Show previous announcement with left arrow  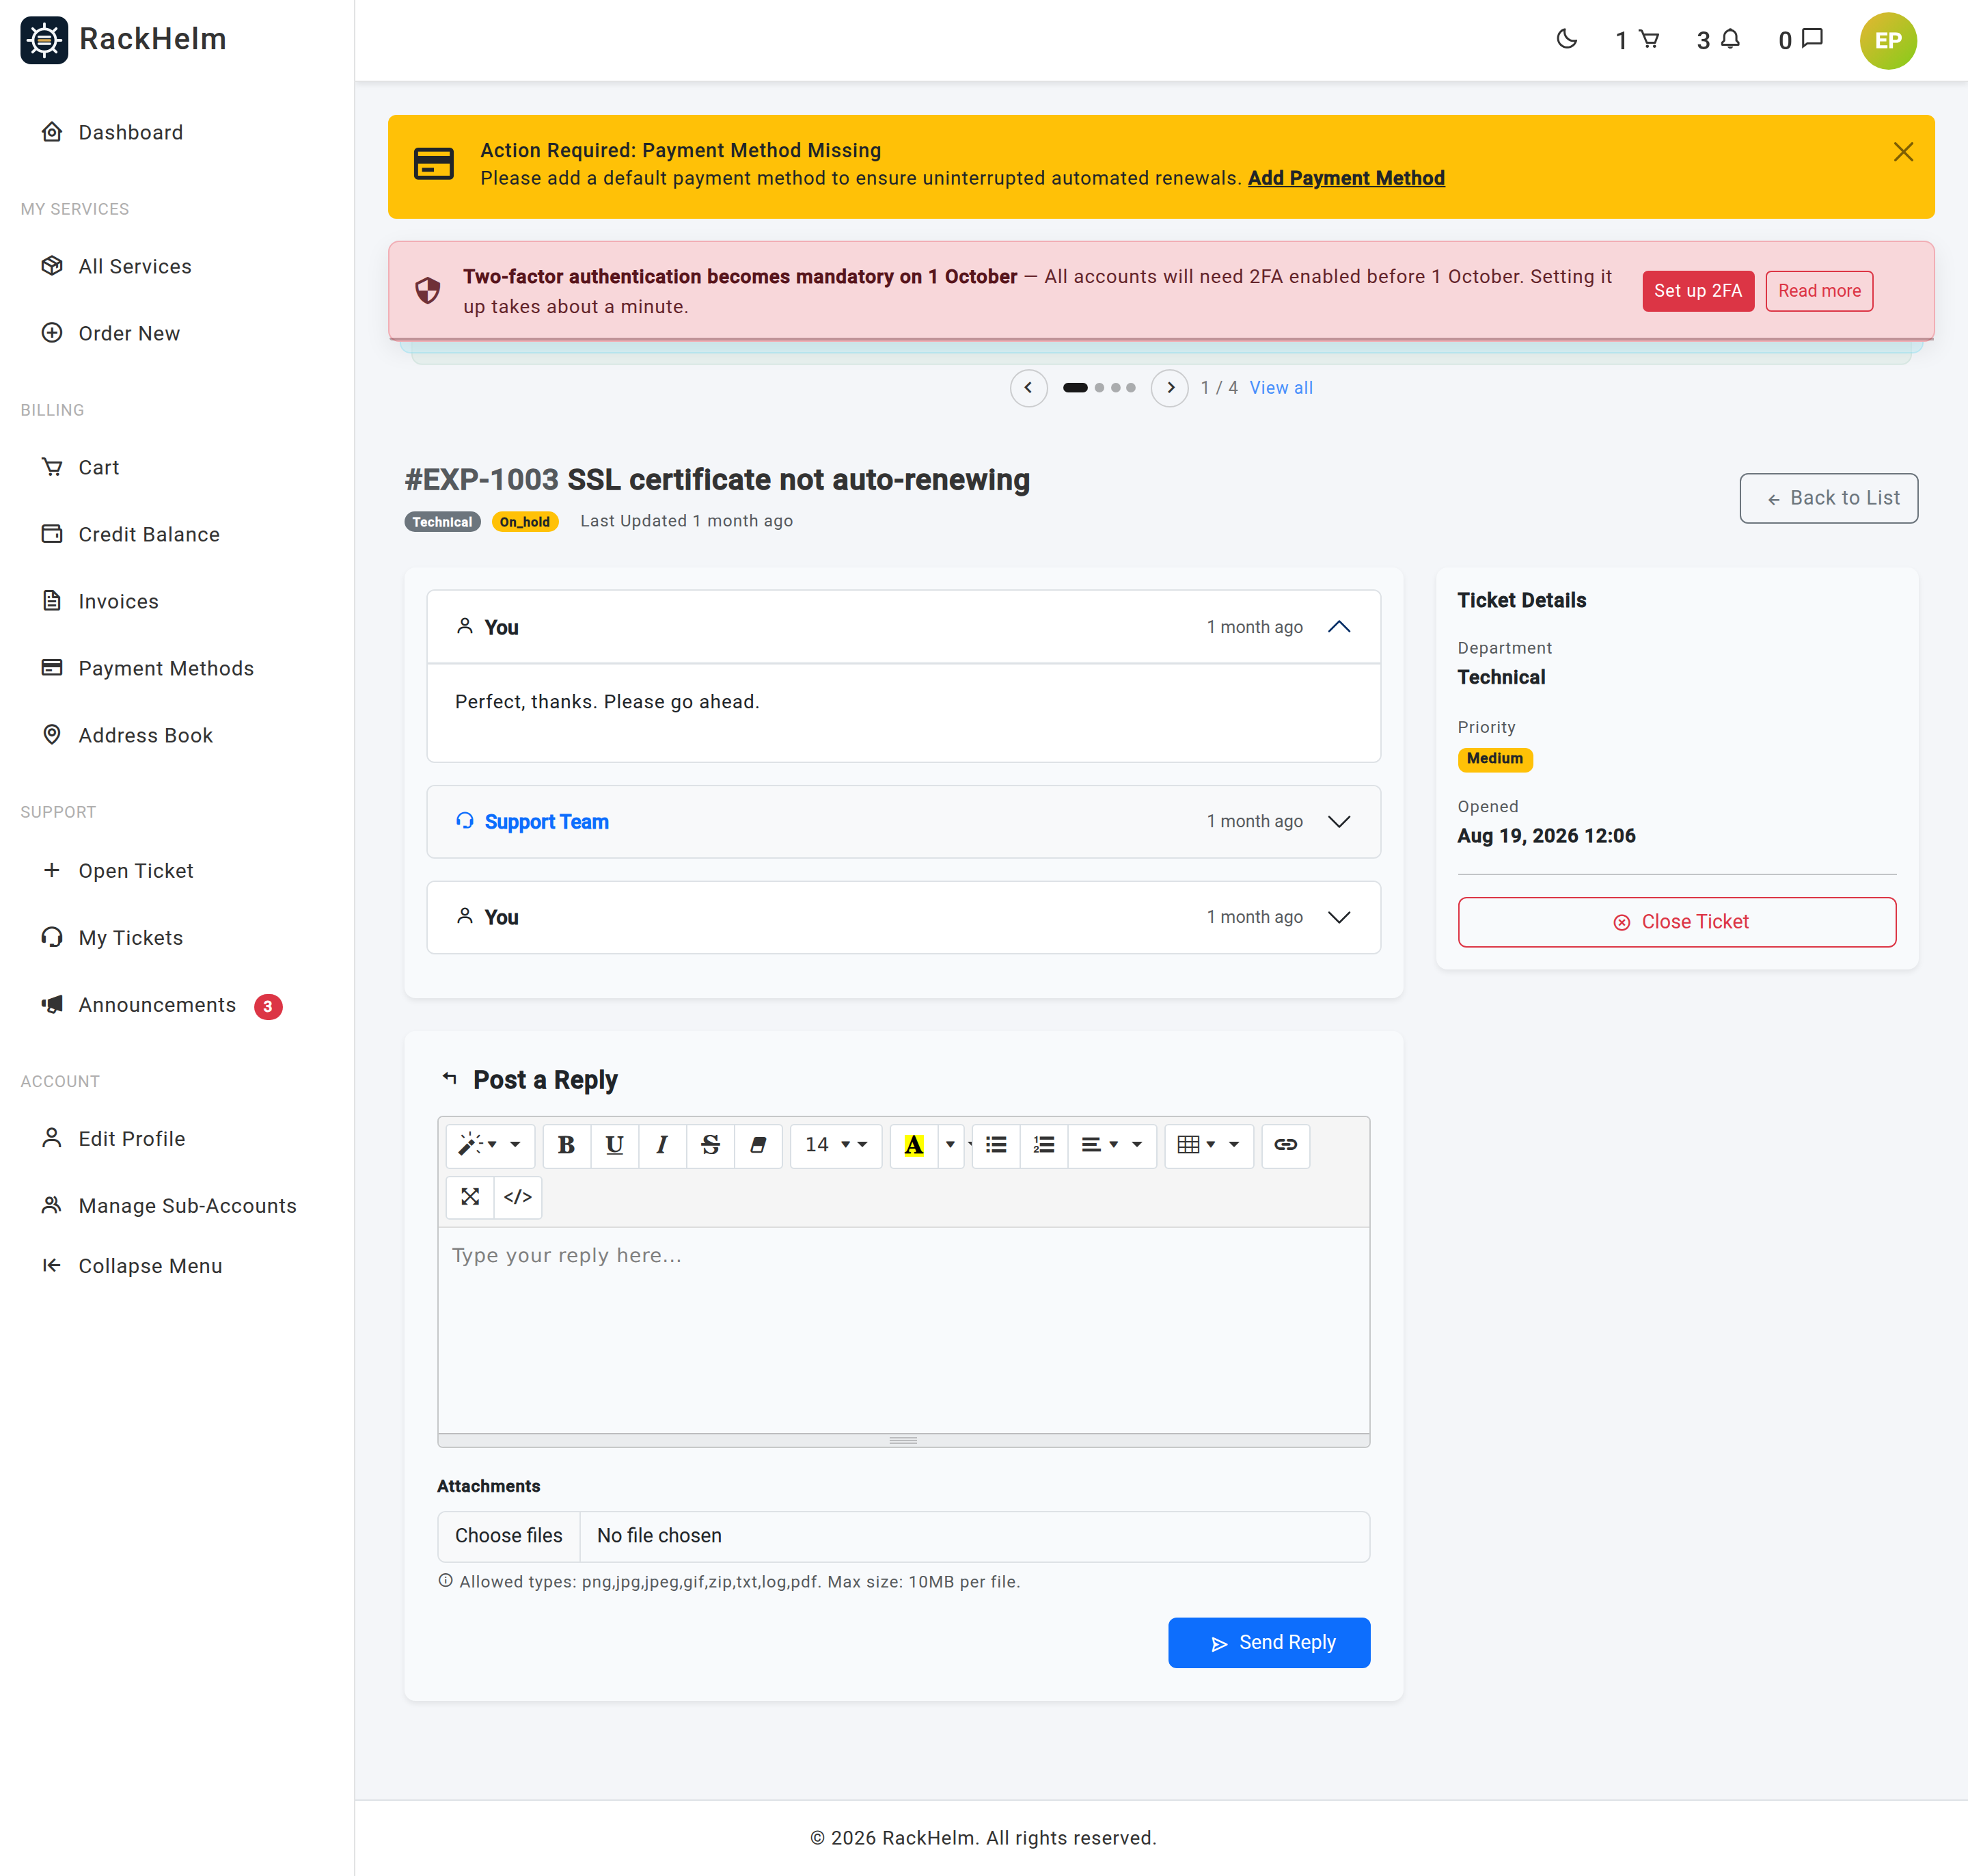[x=1028, y=388]
